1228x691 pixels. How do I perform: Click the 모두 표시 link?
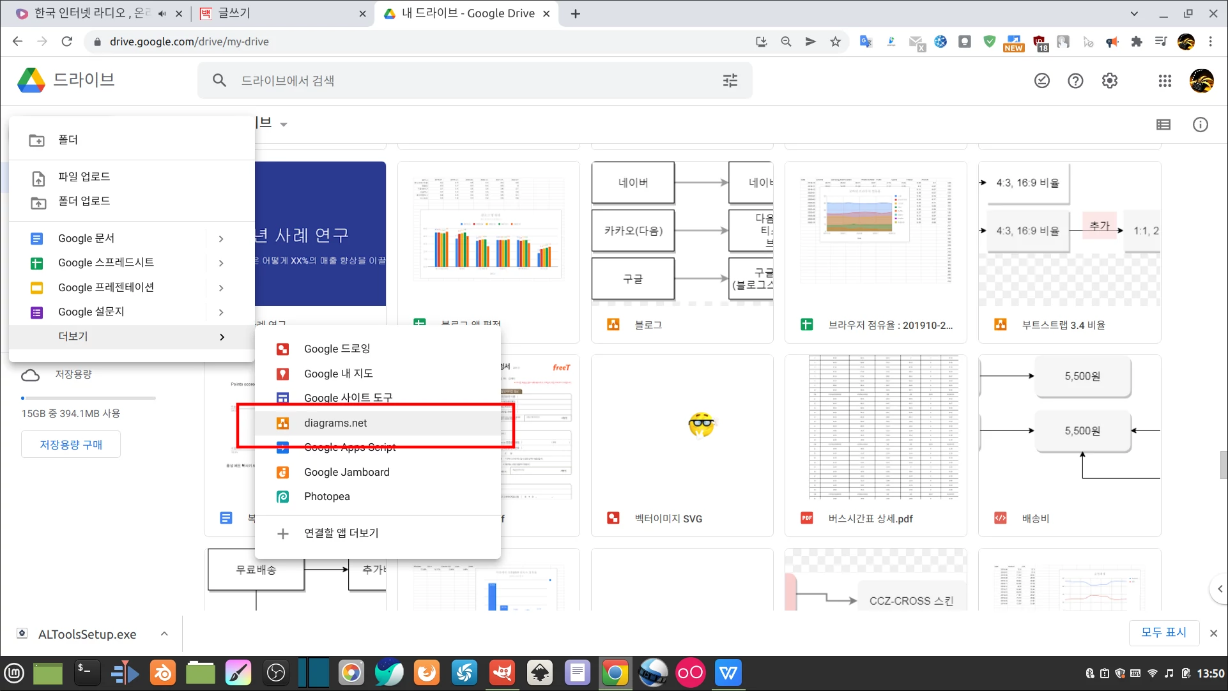coord(1163,632)
